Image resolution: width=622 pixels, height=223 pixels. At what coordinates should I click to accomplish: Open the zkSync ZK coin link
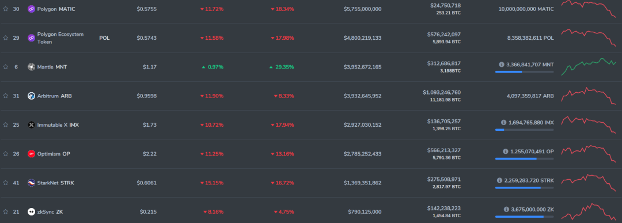coord(50,211)
